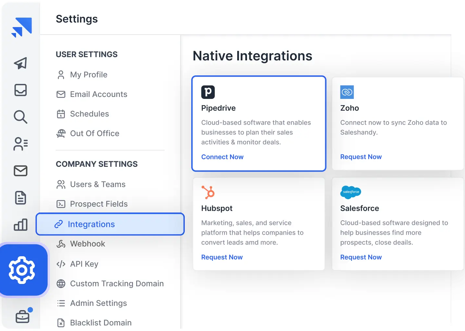The height and width of the screenshot is (331, 465).
Task: Open the briefcase icon with notification dot
Action: 23,316
